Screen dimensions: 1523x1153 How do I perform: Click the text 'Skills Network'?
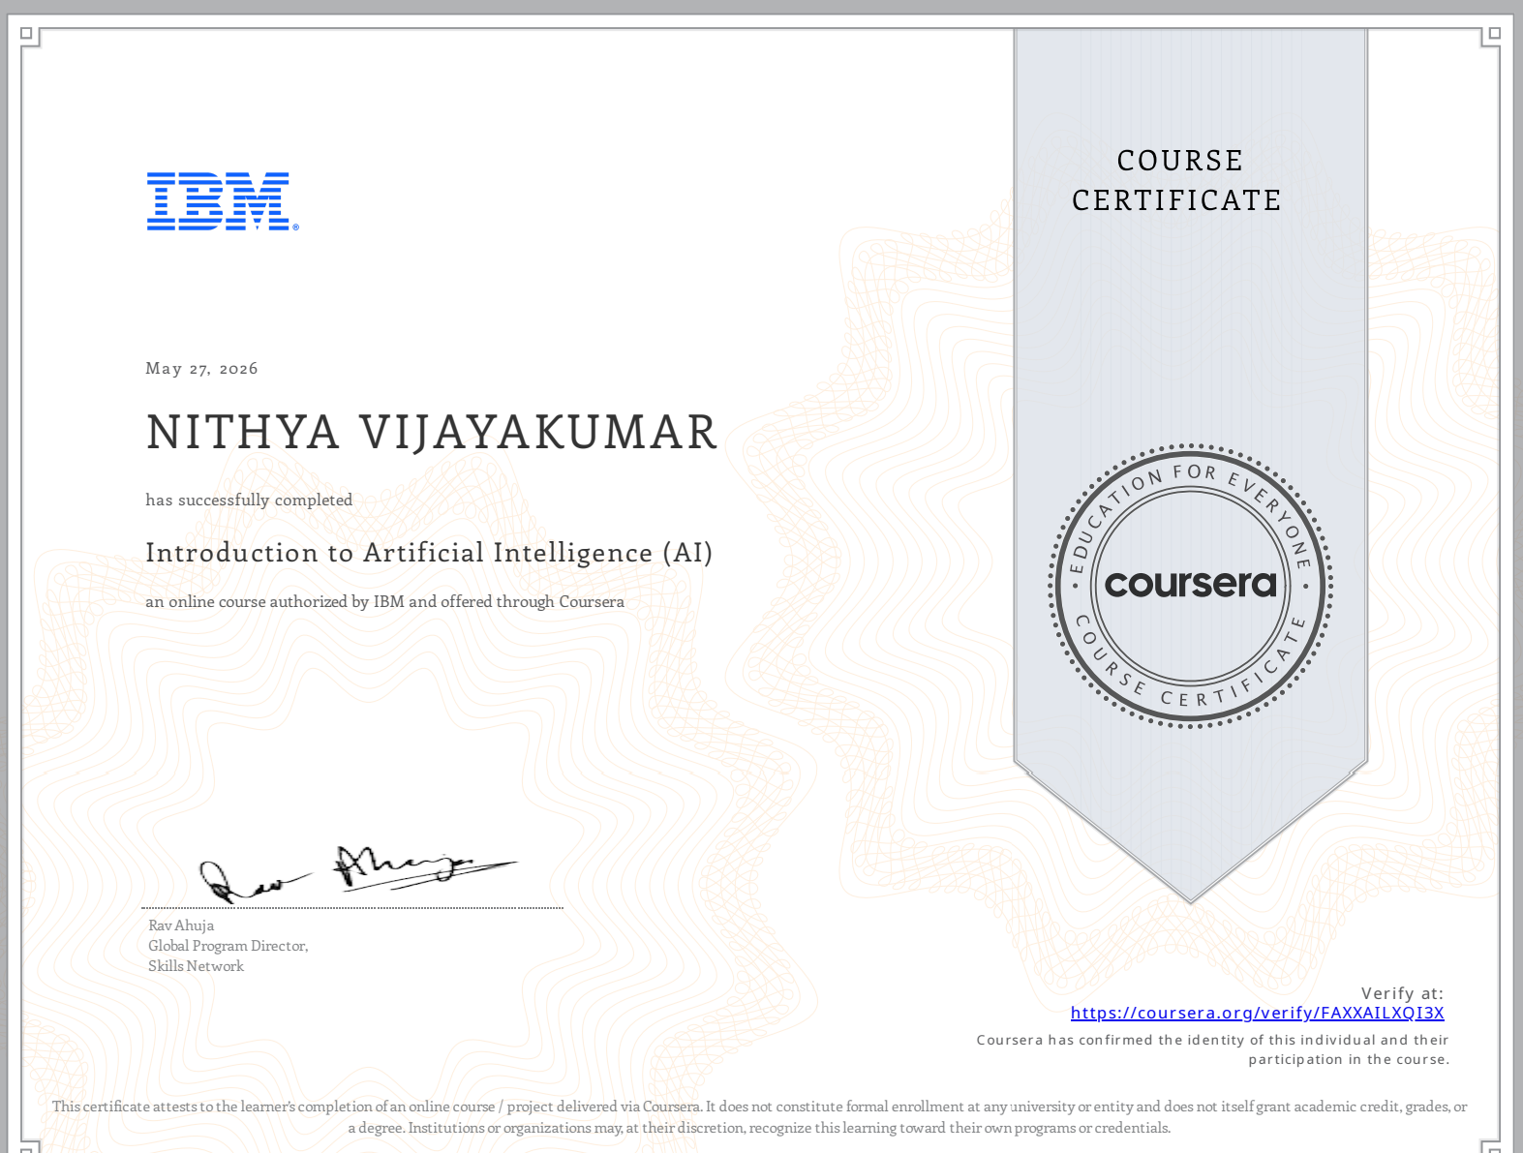pos(196,966)
